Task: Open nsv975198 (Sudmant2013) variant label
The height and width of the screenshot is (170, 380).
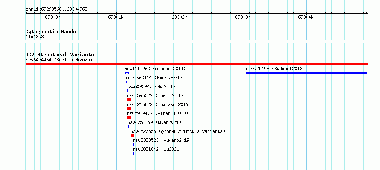Action: pos(275,69)
